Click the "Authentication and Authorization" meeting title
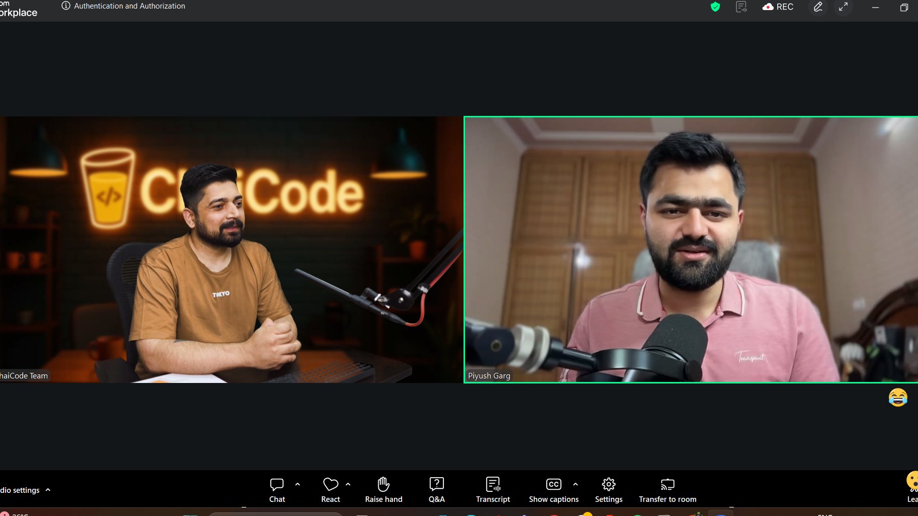The image size is (918, 516). (x=130, y=6)
